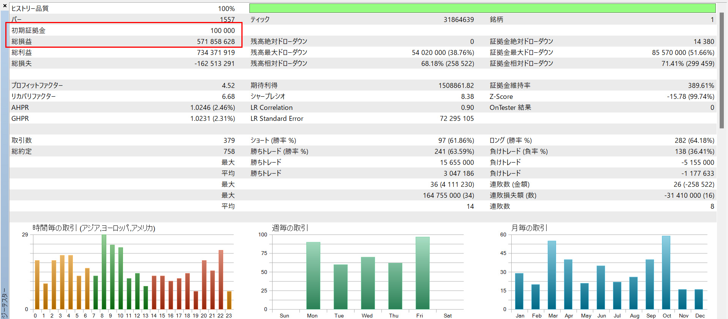
Task: Click the 月毎の取引 chart title
Action: 529,228
